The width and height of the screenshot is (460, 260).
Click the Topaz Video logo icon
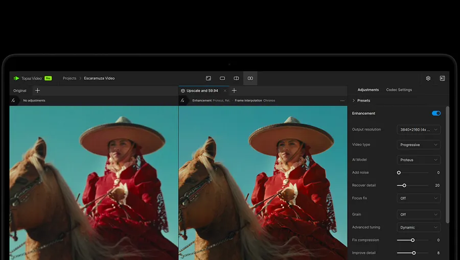point(16,78)
